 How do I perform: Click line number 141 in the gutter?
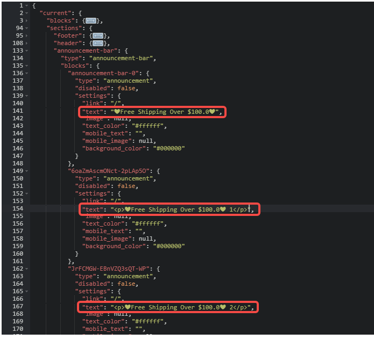(x=18, y=111)
